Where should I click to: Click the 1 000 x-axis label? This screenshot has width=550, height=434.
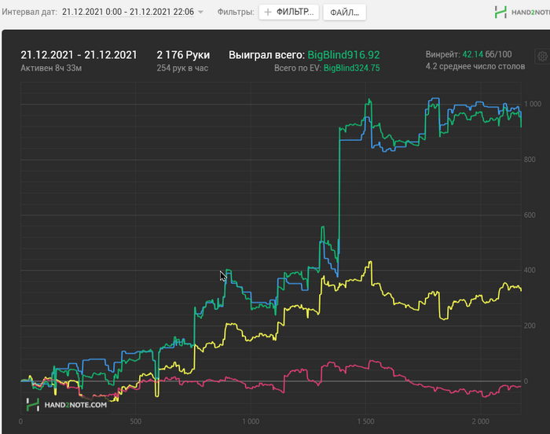tap(251, 421)
